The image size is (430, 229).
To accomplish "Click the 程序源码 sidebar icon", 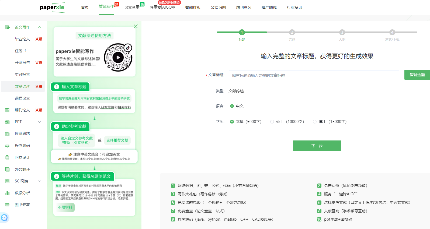I will (x=7, y=146).
